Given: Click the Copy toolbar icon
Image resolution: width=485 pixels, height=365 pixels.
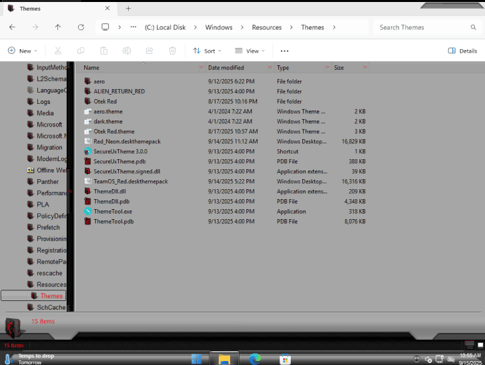Looking at the screenshot, I should point(81,51).
